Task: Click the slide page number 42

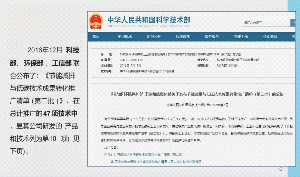Action: tap(280, 169)
